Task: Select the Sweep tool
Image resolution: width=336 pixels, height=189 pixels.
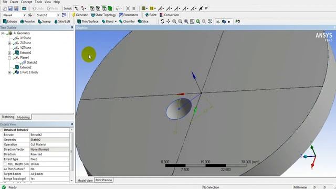Action: (44, 22)
